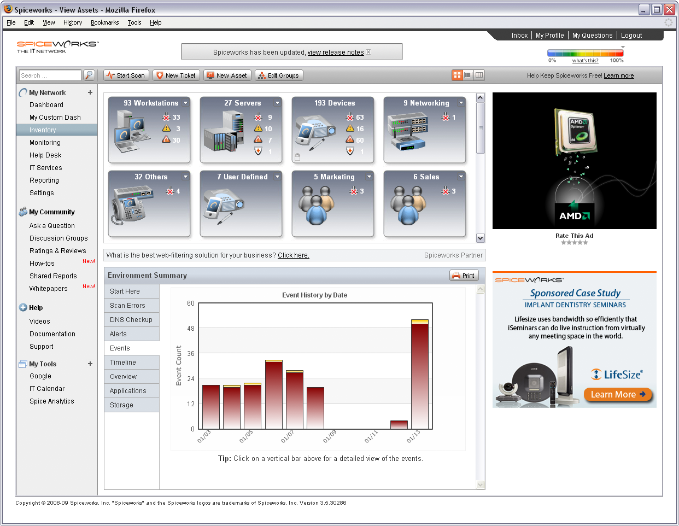Click in the Search input field
The image size is (679, 526).
click(49, 75)
